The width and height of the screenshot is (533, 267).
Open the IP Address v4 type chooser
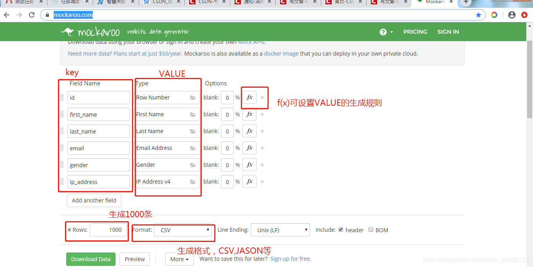(x=167, y=182)
